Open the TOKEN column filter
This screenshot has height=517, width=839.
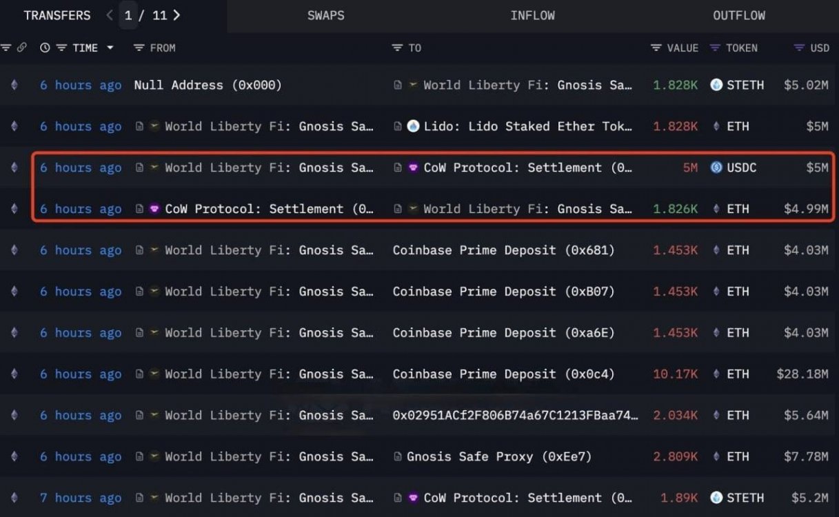pos(715,48)
